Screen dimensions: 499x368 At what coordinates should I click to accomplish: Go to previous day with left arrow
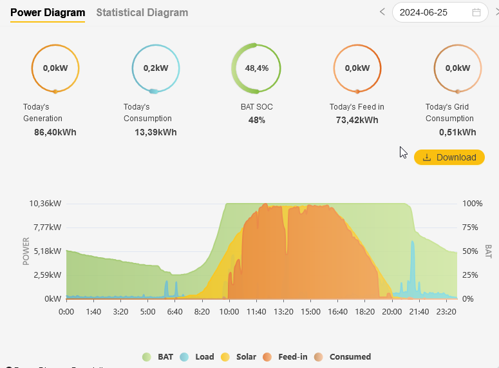pyautogui.click(x=382, y=12)
